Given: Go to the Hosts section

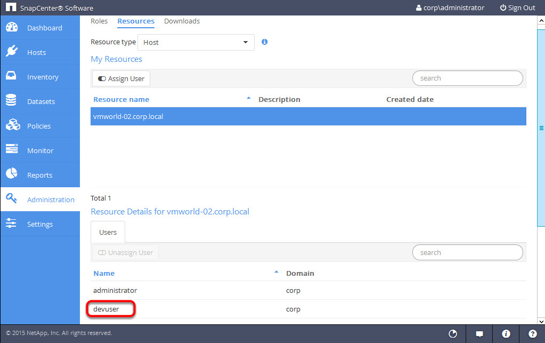Looking at the screenshot, I should click(40, 52).
